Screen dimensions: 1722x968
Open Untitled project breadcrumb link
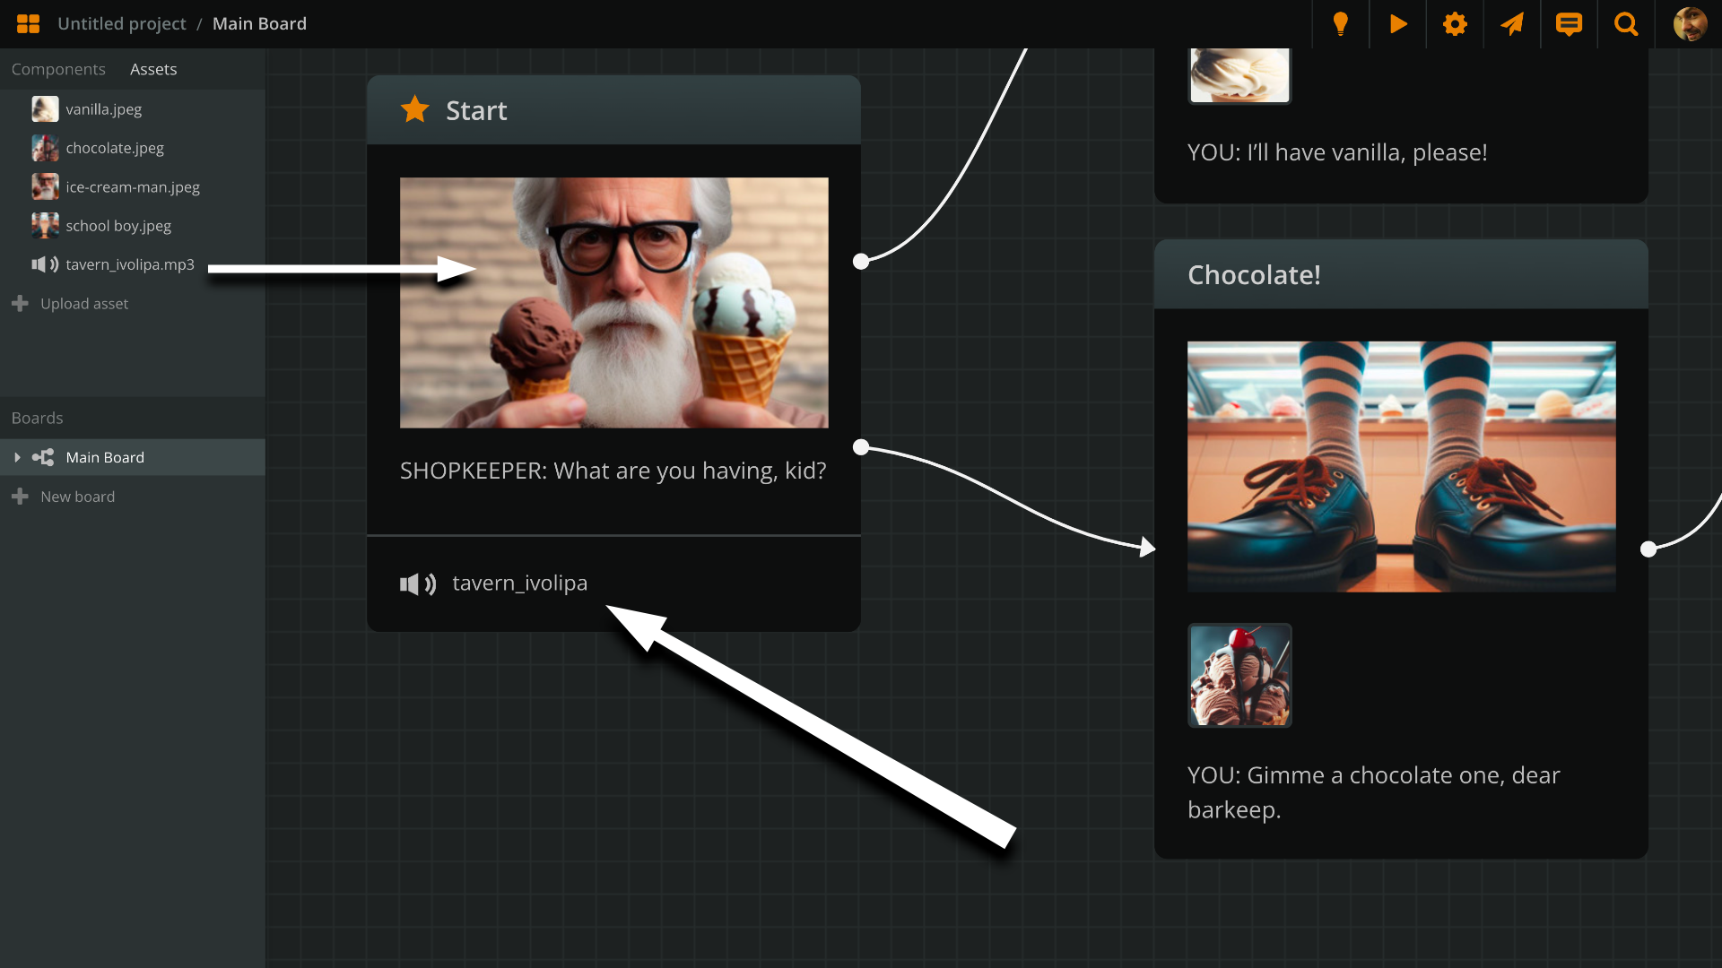click(122, 24)
